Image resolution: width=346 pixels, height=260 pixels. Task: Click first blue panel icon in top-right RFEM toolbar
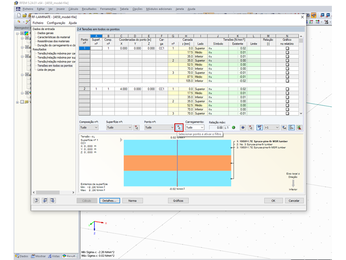(x=322, y=15)
